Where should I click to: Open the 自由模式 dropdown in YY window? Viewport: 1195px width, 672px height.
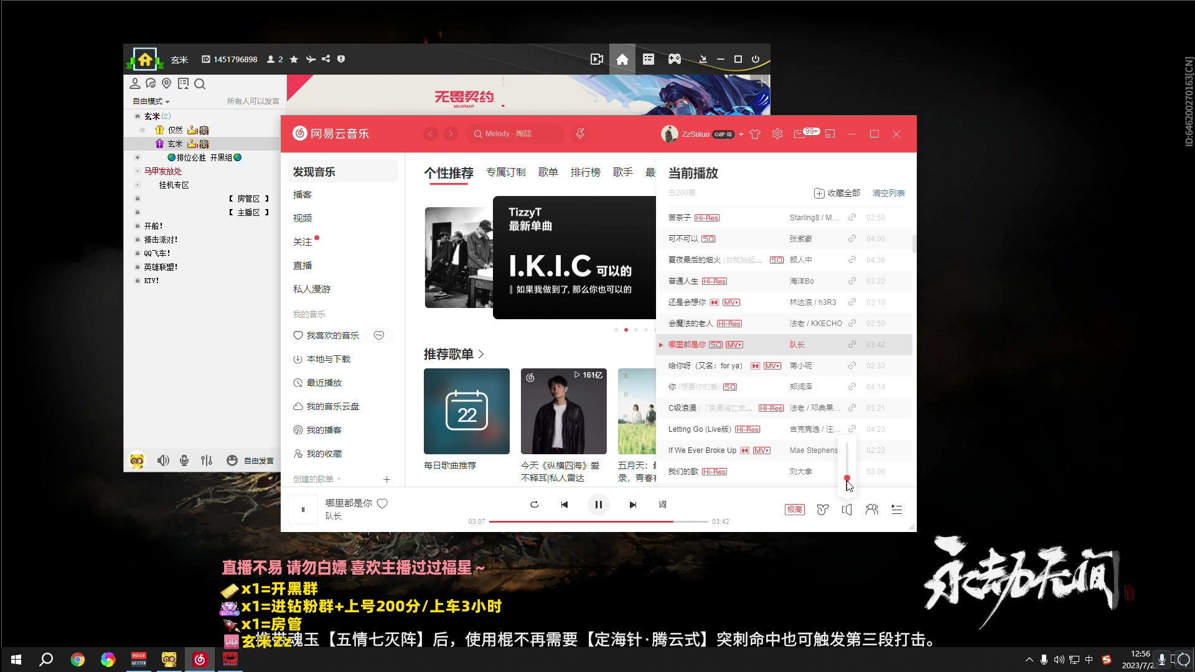pos(151,101)
